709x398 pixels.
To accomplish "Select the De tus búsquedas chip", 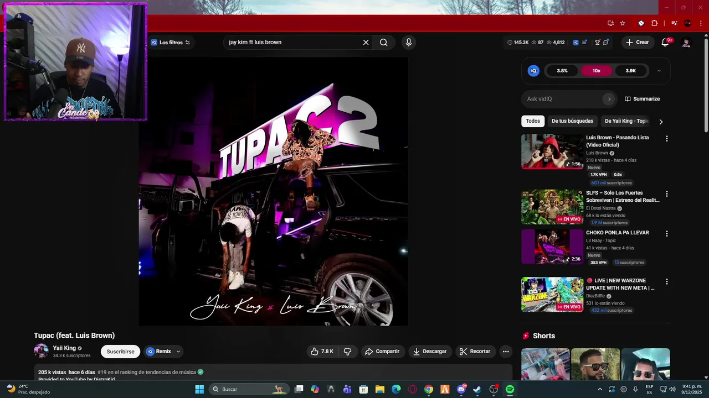I will [572, 121].
